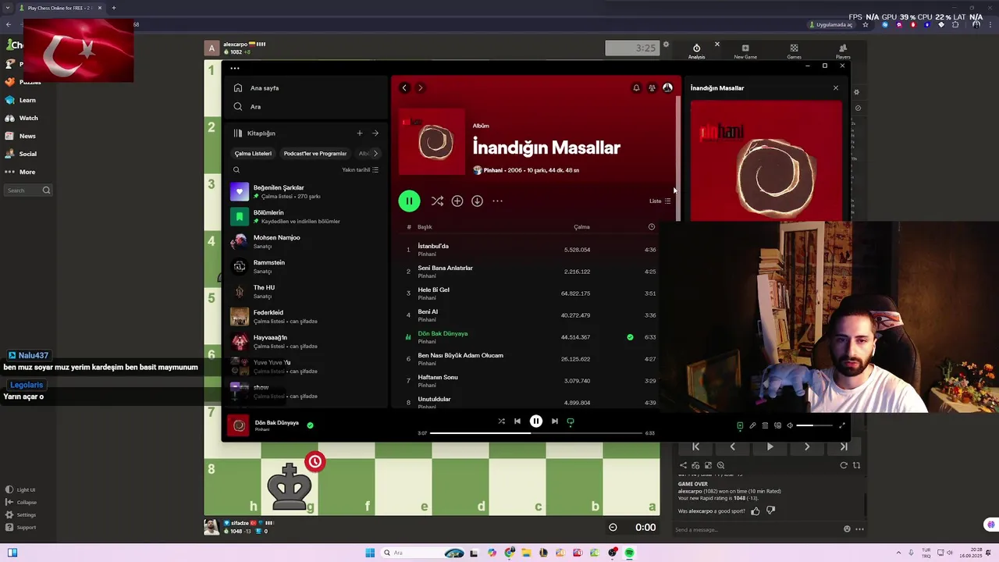Image resolution: width=999 pixels, height=562 pixels.
Task: Open the notifications bell in Spotify
Action: point(636,87)
